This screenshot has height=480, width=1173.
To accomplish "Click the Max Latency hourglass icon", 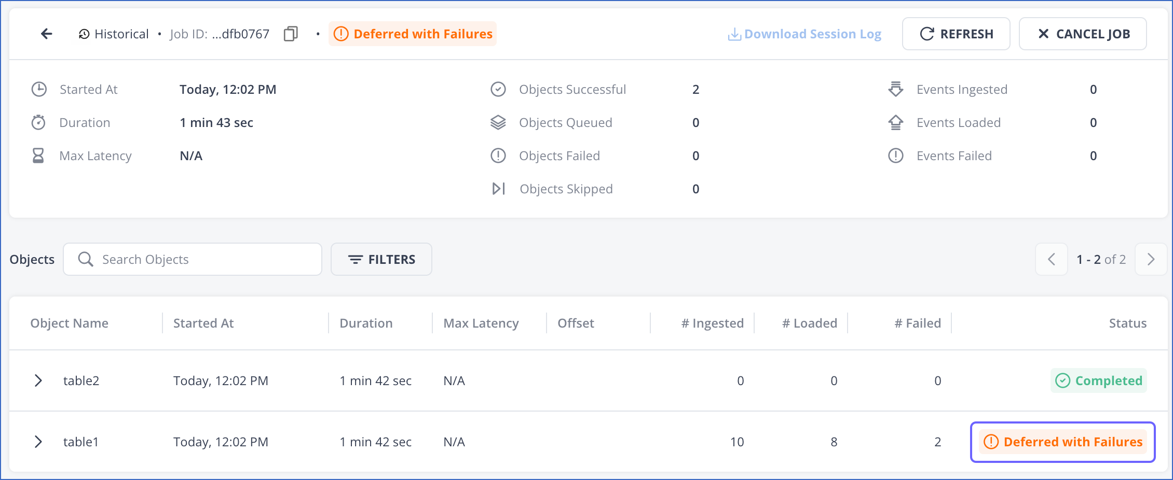I will [38, 156].
